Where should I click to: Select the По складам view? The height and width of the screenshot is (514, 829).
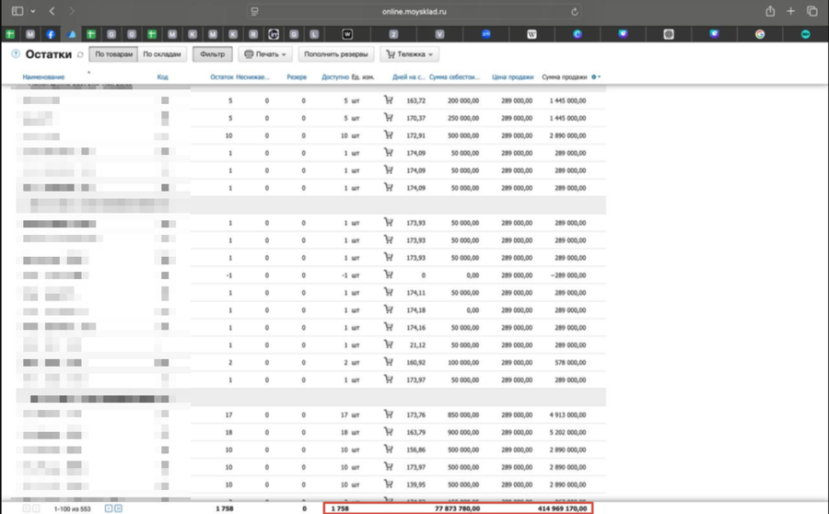click(x=162, y=54)
